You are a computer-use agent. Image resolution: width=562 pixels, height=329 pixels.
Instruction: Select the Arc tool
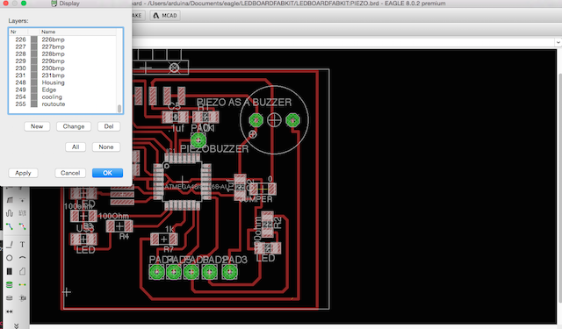[x=22, y=258]
